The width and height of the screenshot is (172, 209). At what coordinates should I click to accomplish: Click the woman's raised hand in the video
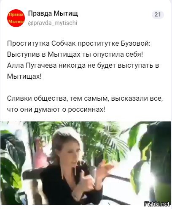pyautogui.click(x=105, y=168)
